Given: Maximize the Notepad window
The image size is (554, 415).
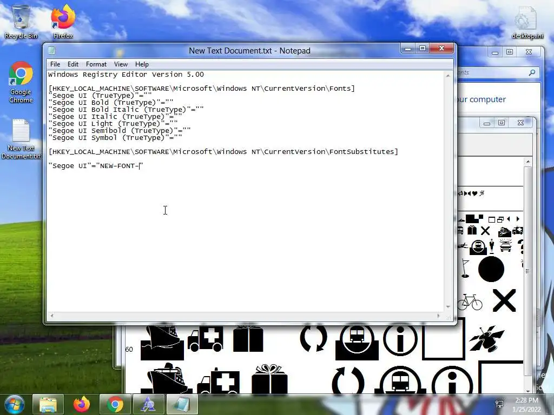Looking at the screenshot, I should pos(422,48).
